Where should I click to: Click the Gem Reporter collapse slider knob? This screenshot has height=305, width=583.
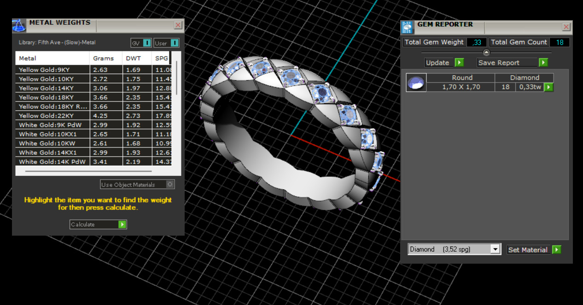[486, 52]
